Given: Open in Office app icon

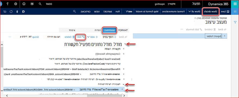Looking at the screenshot, I should (23, 11).
